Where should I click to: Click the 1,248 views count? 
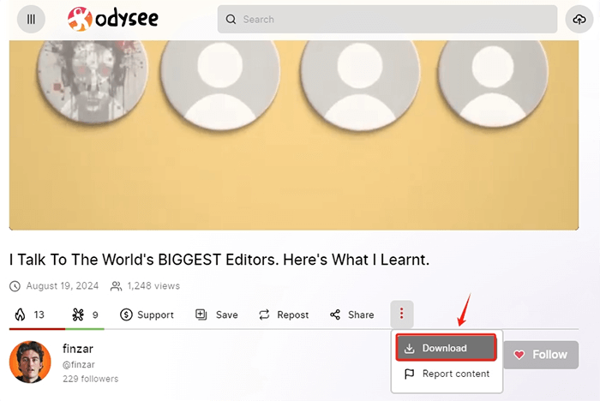tap(153, 286)
